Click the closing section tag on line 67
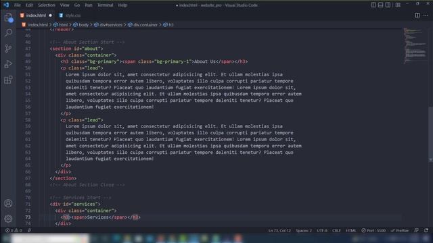433x243 pixels. 63,178
